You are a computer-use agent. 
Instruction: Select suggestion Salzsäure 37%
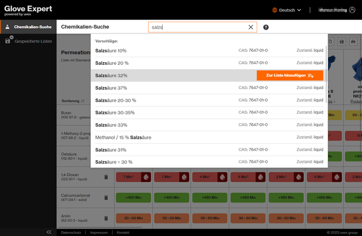209,88
